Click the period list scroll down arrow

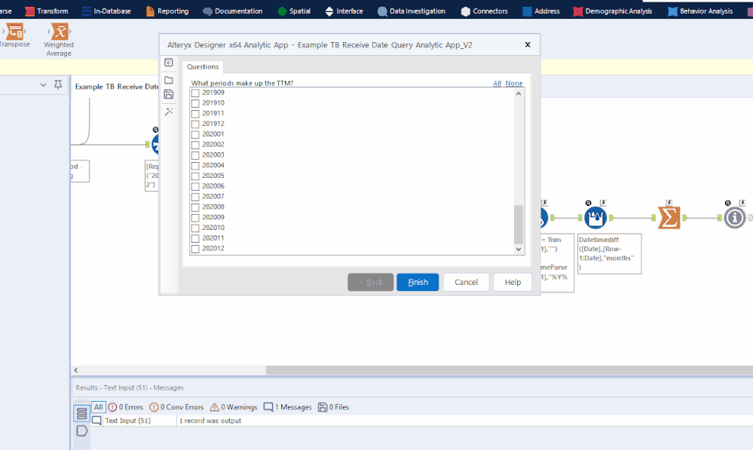(519, 249)
